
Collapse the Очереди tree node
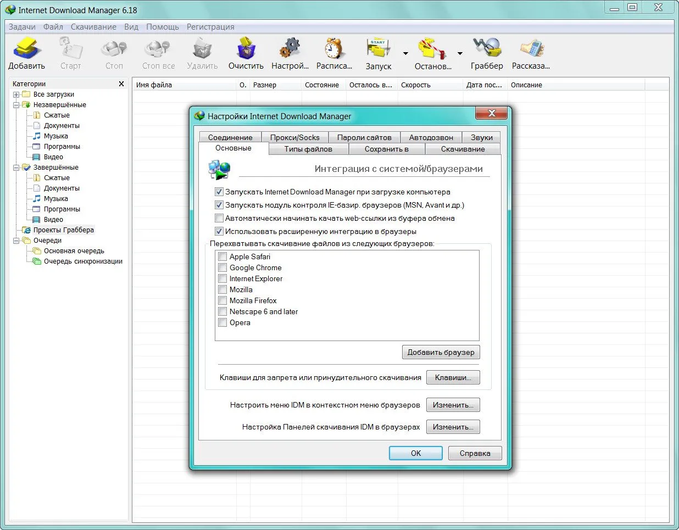pos(16,241)
